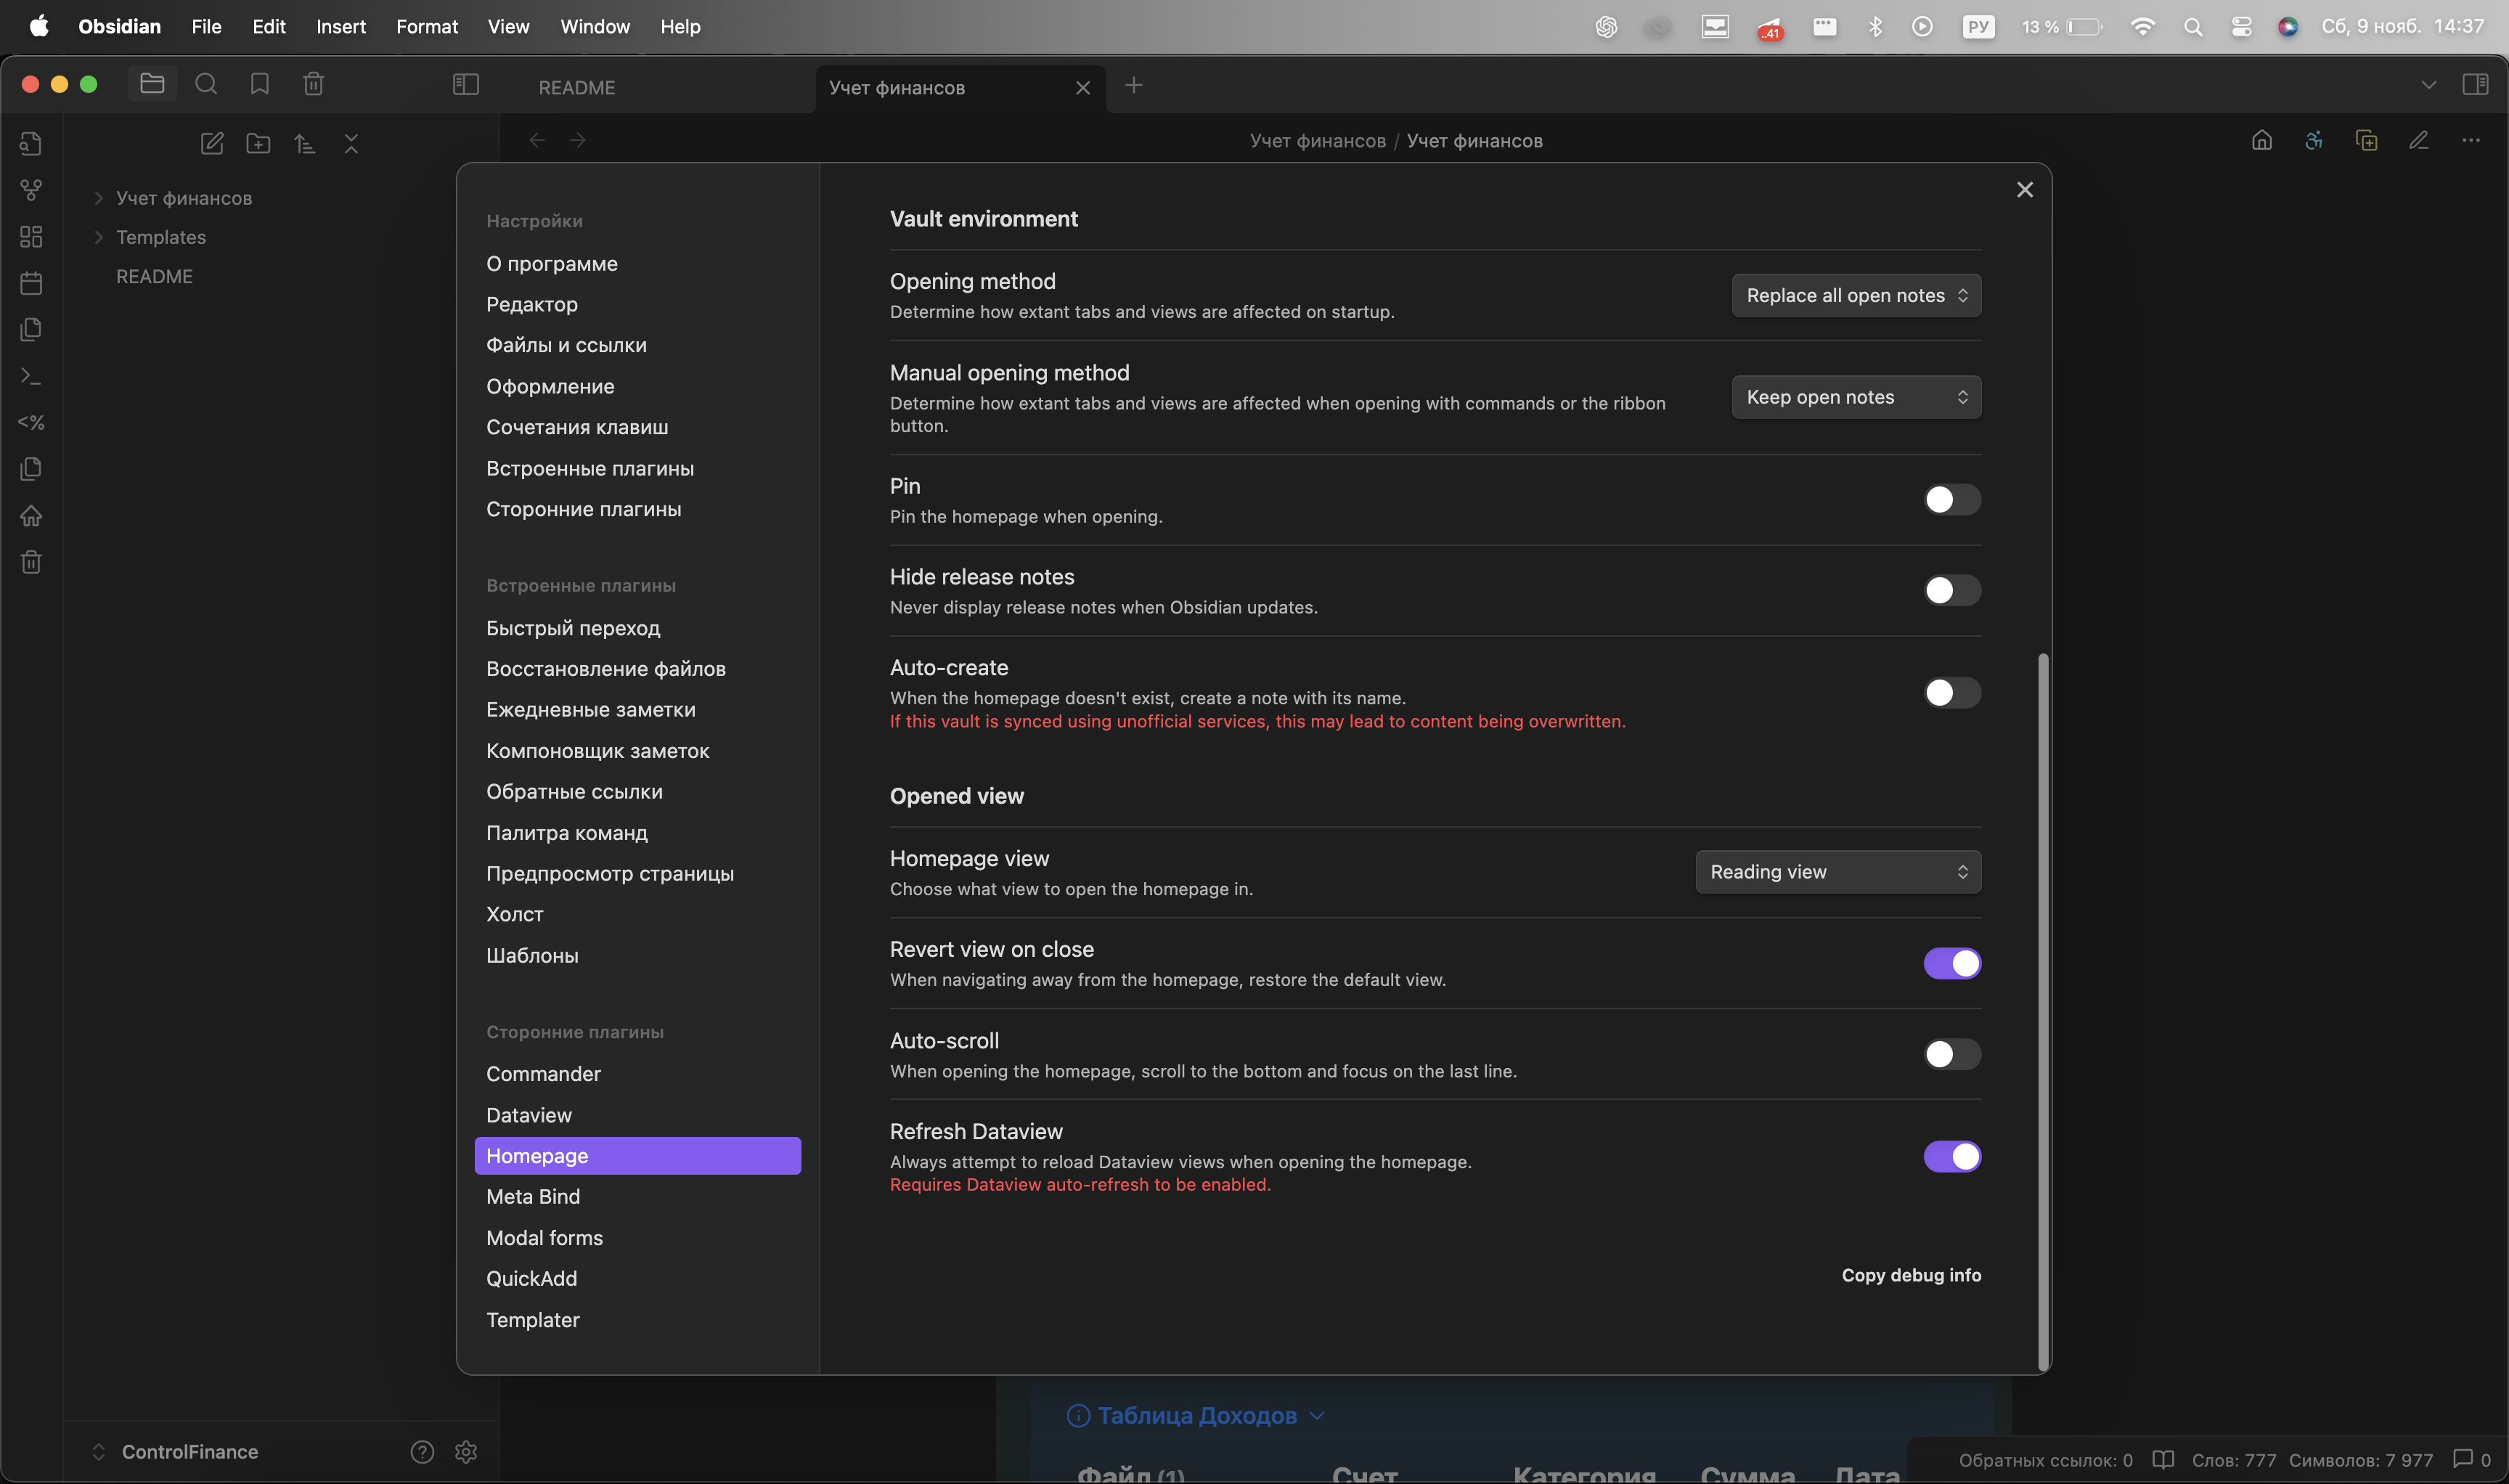Open vault settings gear icon

[x=466, y=1451]
